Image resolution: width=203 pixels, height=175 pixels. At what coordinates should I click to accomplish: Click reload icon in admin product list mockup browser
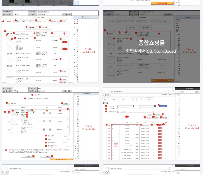106,91
